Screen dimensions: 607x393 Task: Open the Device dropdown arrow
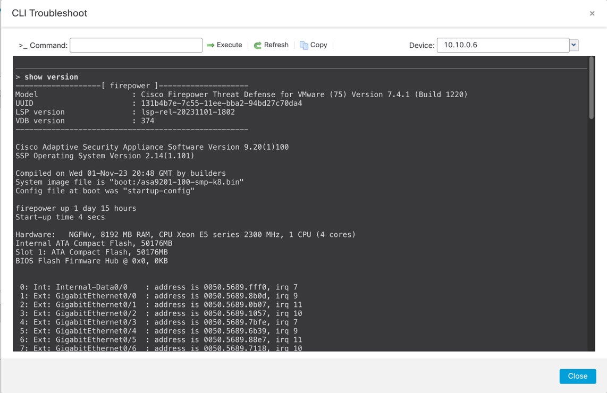(574, 45)
